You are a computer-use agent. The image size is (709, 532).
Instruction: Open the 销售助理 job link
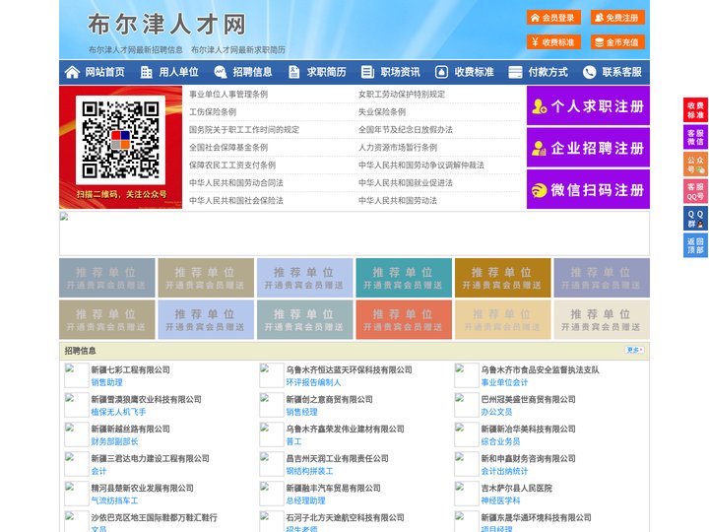(106, 382)
